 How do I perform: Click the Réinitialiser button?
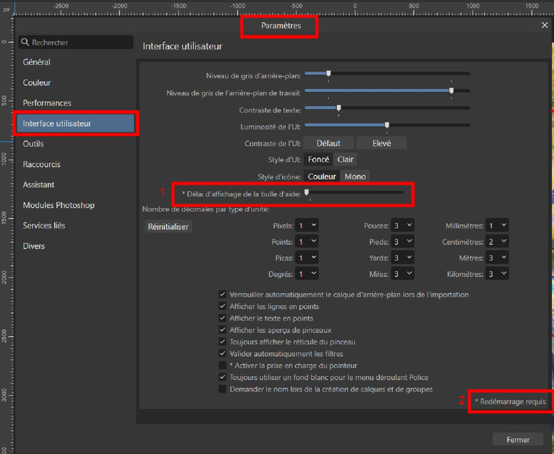(x=168, y=226)
